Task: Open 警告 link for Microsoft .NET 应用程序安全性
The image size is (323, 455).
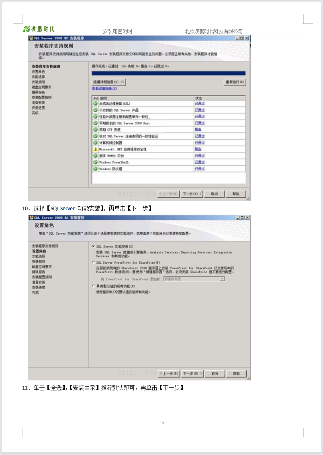Action: point(198,149)
